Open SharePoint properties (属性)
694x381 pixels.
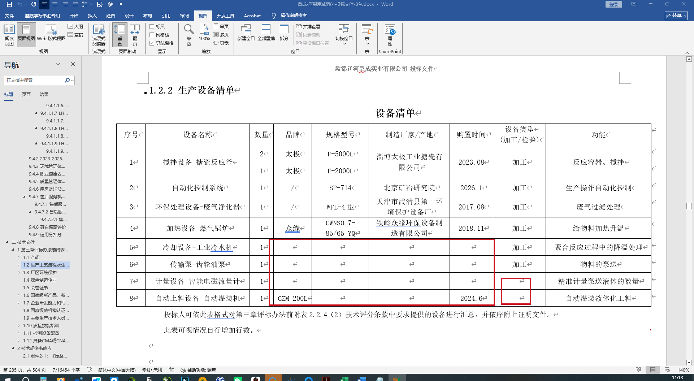coord(390,35)
